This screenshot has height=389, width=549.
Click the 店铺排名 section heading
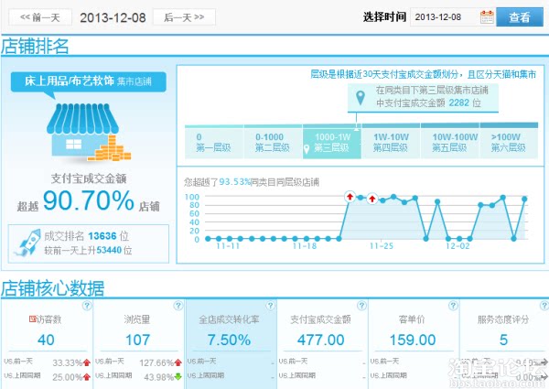pyautogui.click(x=35, y=46)
